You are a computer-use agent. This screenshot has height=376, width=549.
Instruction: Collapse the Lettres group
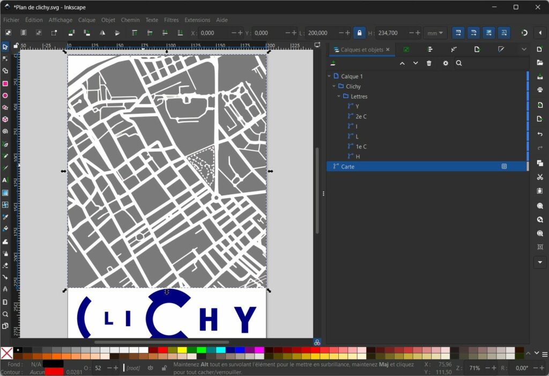click(339, 96)
